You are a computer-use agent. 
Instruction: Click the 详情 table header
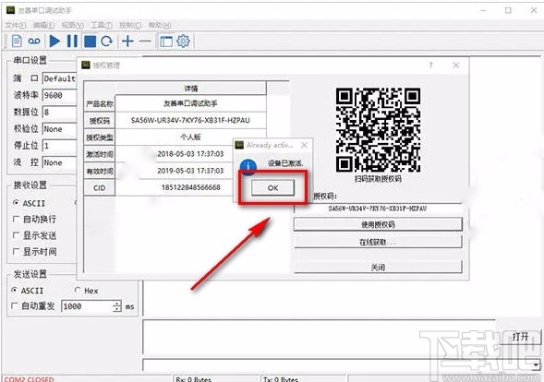click(190, 89)
